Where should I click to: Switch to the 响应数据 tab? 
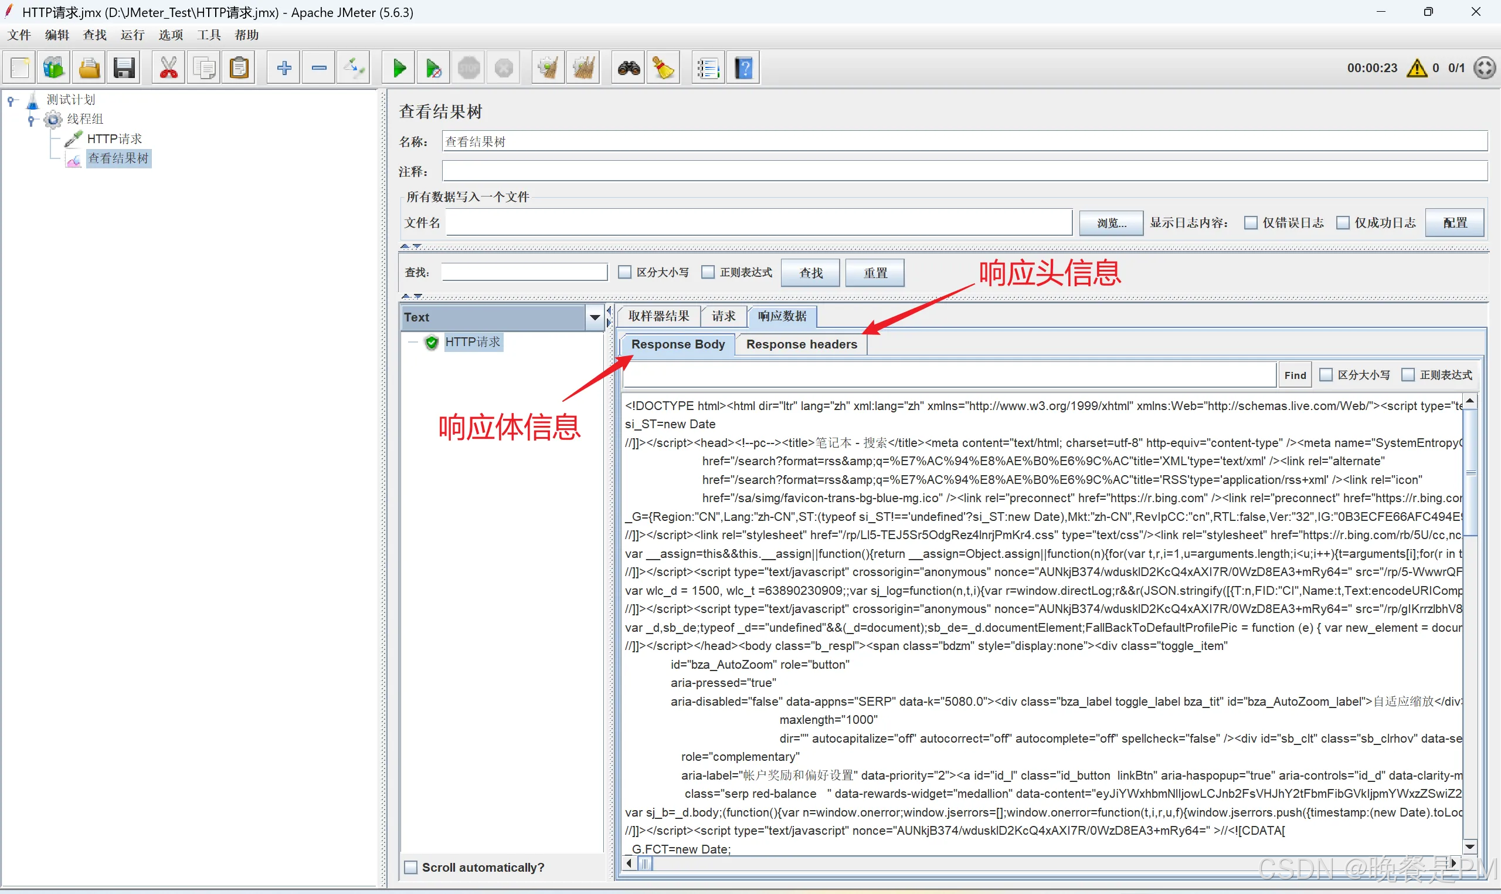coord(782,316)
